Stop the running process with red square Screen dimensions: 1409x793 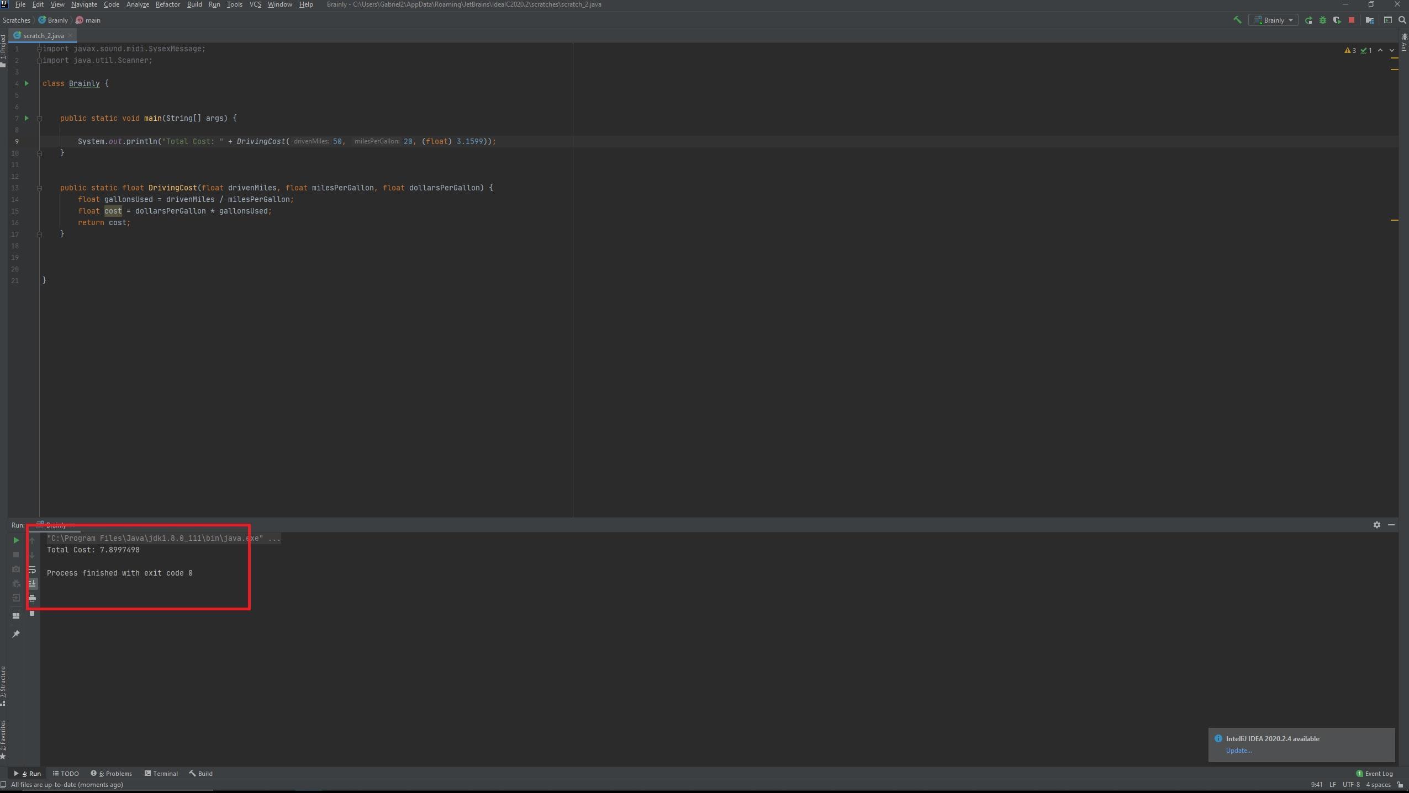coord(1351,20)
